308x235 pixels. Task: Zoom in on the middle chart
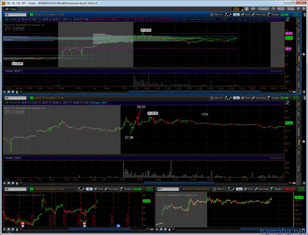tap(9, 183)
